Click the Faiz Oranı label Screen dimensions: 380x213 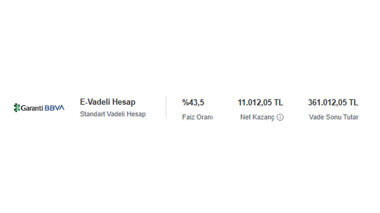click(197, 117)
